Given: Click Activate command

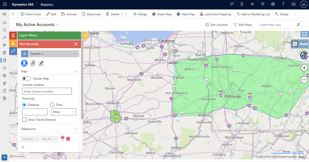Looking at the screenshot, I should [69, 14].
